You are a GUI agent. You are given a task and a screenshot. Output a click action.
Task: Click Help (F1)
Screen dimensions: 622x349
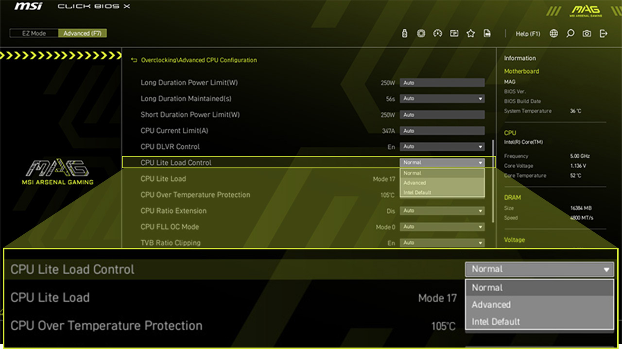click(x=528, y=34)
